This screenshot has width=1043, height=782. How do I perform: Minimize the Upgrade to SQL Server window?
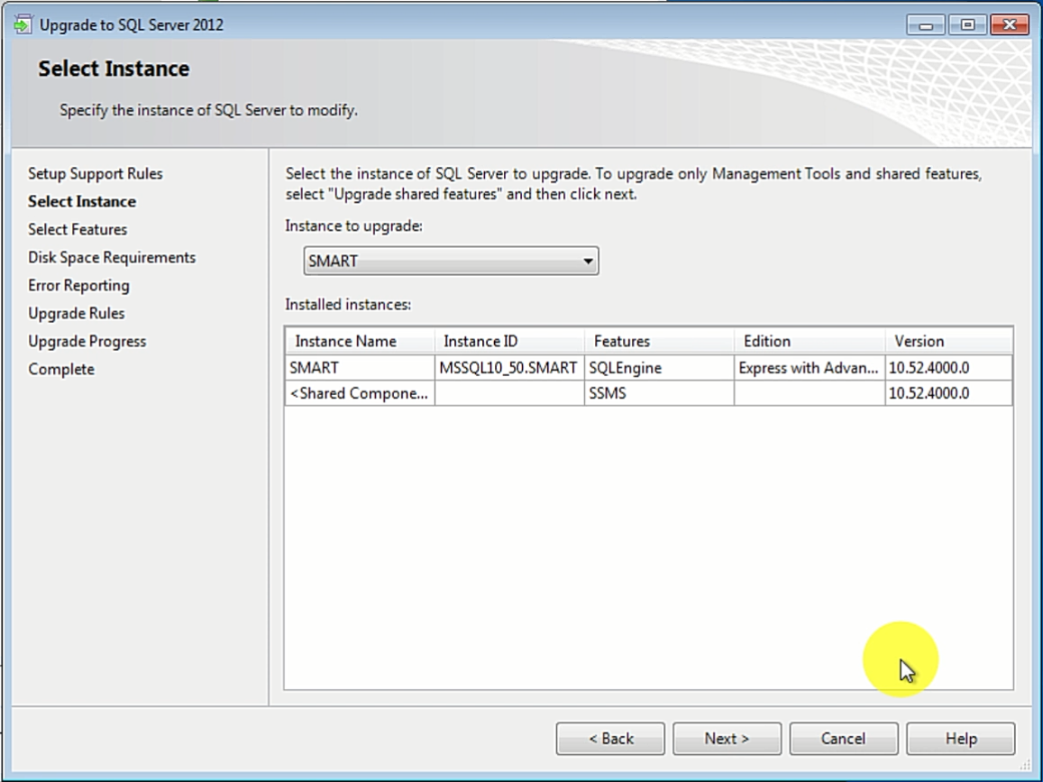(925, 24)
